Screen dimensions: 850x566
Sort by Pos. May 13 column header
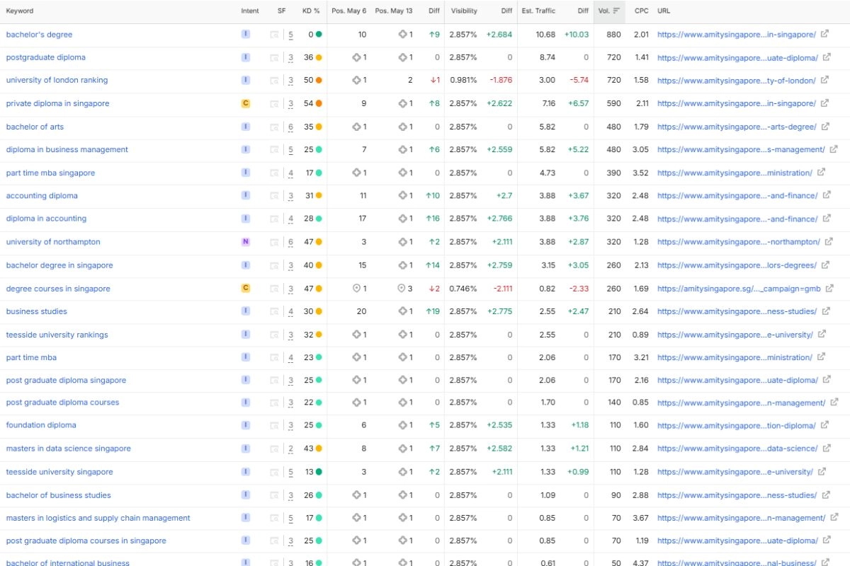tap(394, 11)
